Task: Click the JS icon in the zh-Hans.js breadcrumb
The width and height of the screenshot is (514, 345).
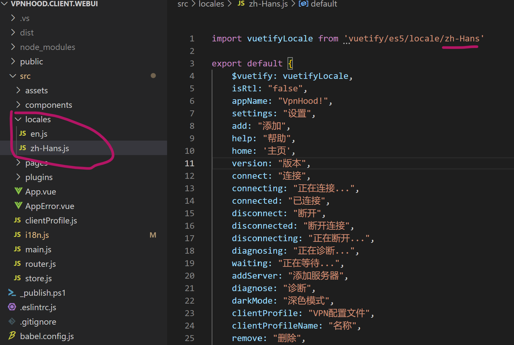Action: [x=240, y=4]
